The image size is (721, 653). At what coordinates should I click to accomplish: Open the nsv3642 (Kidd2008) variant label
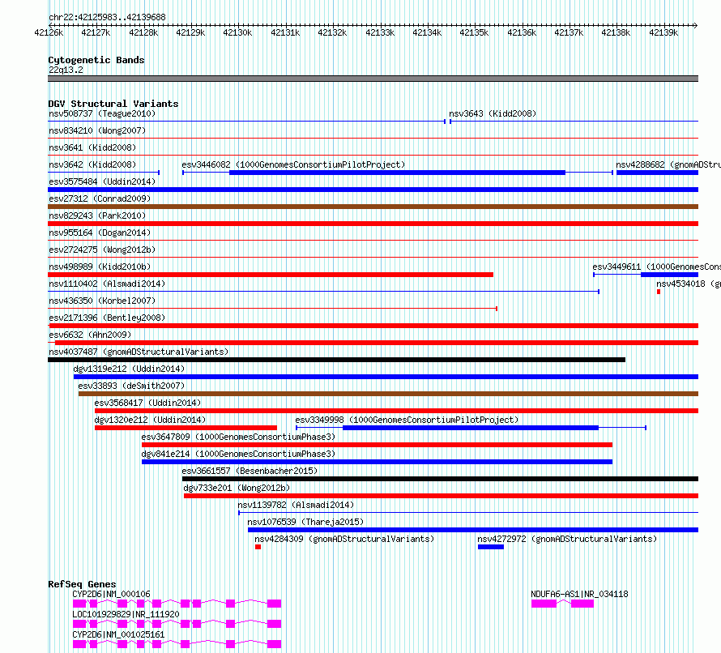[x=92, y=164]
